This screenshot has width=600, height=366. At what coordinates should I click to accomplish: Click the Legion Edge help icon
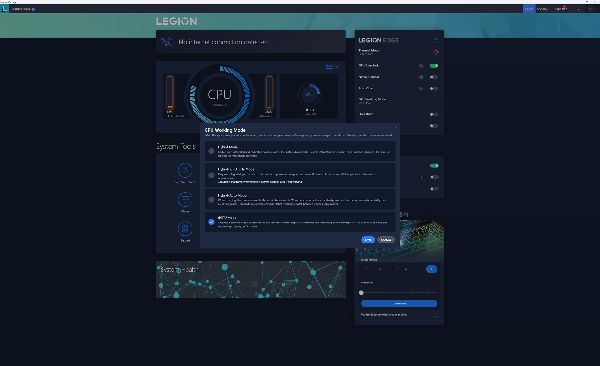(436, 41)
